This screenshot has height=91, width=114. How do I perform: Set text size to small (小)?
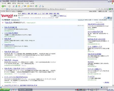[106, 18]
